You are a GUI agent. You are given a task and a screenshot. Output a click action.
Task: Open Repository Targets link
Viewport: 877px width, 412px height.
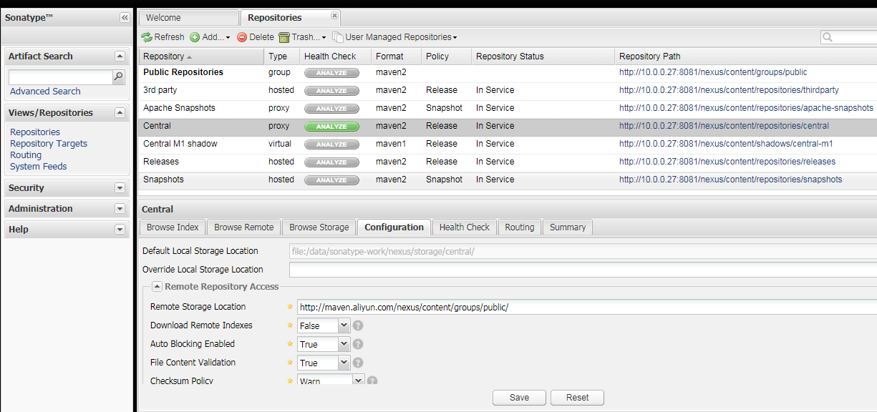[x=49, y=144]
